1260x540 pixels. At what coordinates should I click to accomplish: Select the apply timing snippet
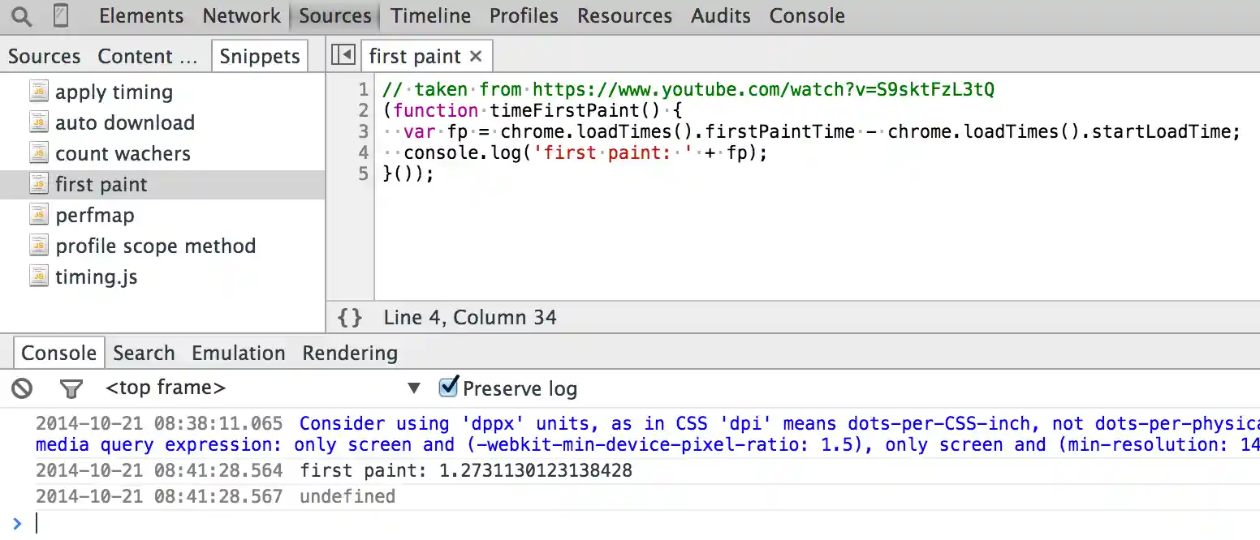114,92
